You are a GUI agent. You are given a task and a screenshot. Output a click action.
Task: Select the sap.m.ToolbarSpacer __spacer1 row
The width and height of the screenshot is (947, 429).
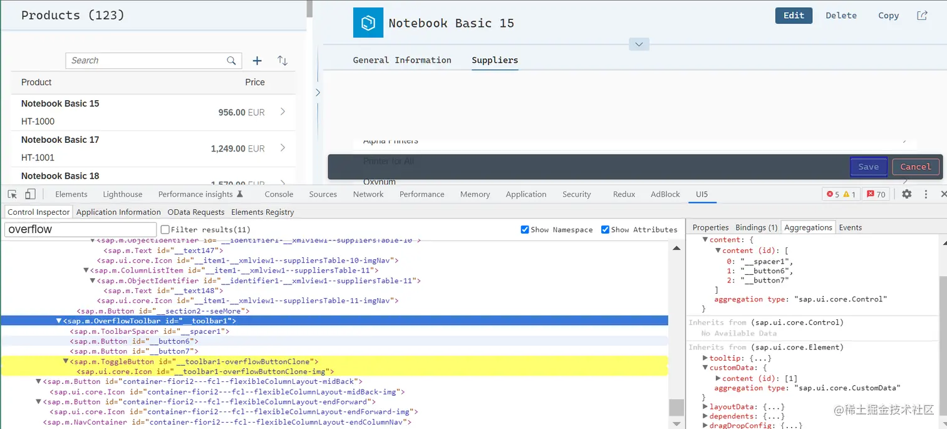point(150,331)
